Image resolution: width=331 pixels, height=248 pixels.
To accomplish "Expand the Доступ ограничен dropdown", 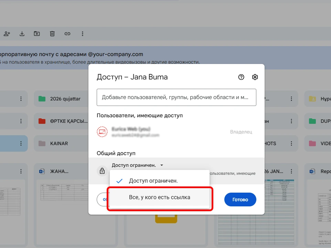I will (x=137, y=165).
